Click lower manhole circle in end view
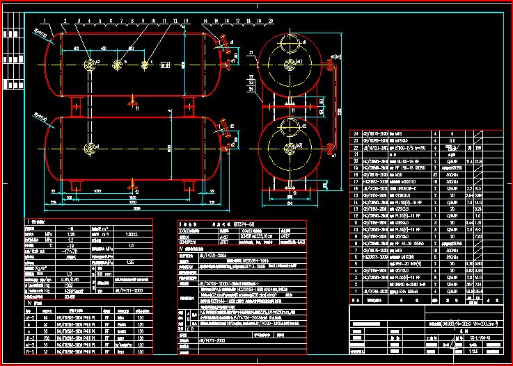The width and height of the screenshot is (513, 366). 290,127
